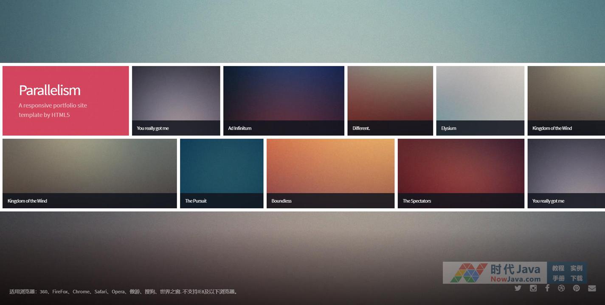
Task: Open 'The Pursuit' teal thumbnail
Action: pos(222,173)
